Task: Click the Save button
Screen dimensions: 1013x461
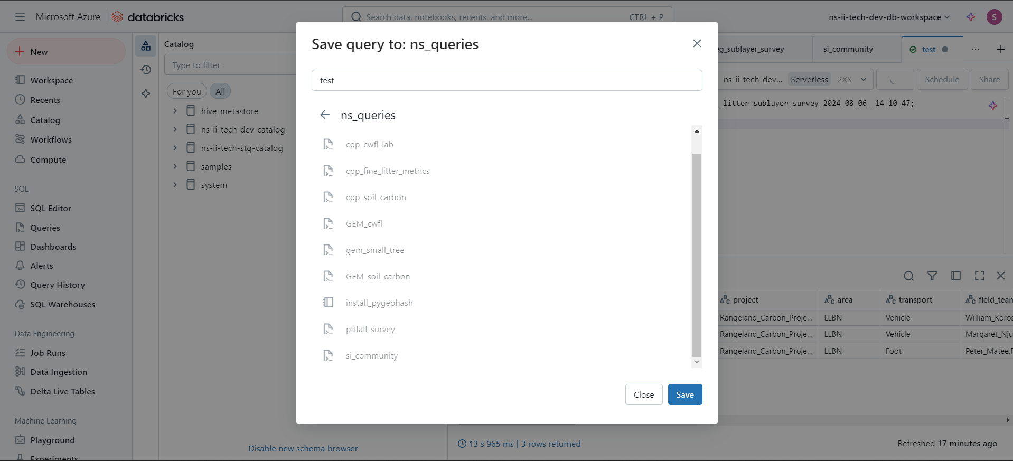Action: pos(685,394)
